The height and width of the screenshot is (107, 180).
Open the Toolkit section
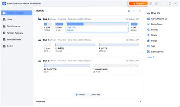pyautogui.click(x=10, y=46)
